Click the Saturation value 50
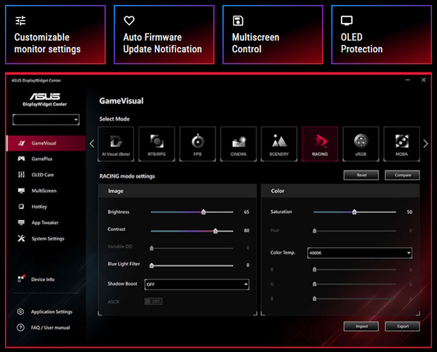Screen dimensions: 437x352 (x=410, y=212)
